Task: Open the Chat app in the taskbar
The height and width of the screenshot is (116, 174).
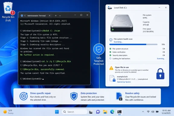Action: (98, 112)
